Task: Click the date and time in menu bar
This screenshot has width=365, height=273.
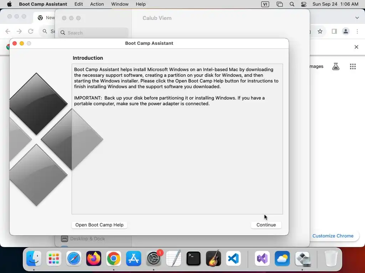Action: (335, 4)
